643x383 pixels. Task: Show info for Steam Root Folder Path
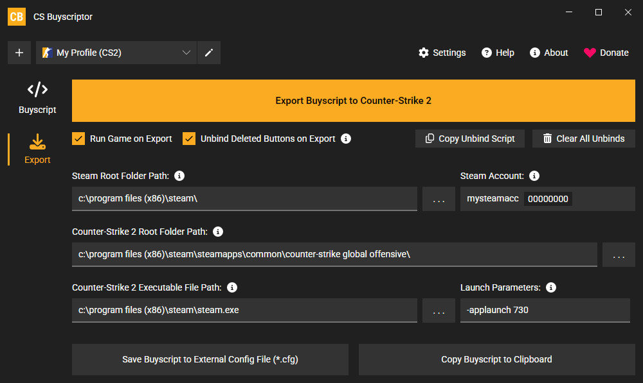[x=179, y=176]
